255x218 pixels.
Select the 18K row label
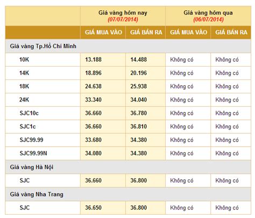[24, 86]
